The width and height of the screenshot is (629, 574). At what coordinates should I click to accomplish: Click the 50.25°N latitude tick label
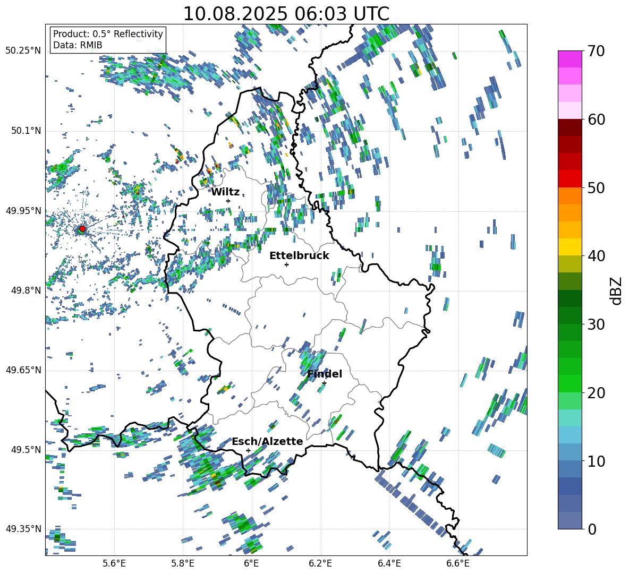pos(23,51)
